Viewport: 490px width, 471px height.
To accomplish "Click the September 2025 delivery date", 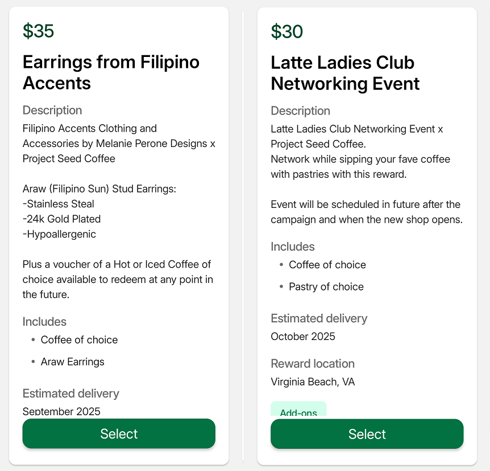I will coord(61,411).
